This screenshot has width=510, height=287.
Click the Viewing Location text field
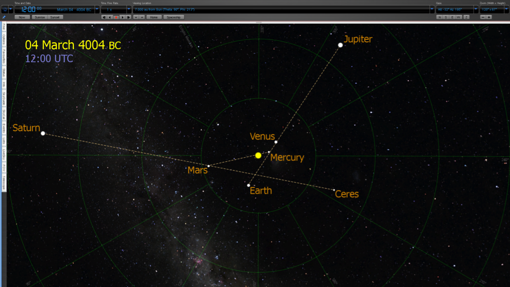coord(281,10)
